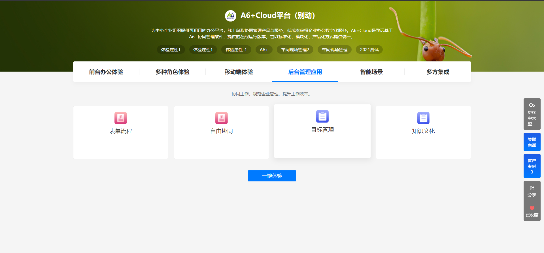
Task: Open the 目标管理 clipboard icon
Action: (x=322, y=116)
